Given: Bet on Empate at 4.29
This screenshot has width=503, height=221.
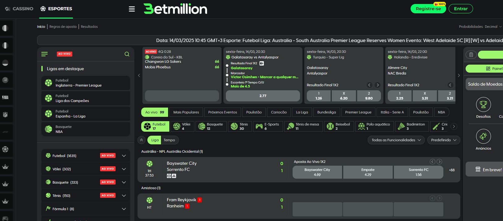Looking at the screenshot, I should (368, 172).
